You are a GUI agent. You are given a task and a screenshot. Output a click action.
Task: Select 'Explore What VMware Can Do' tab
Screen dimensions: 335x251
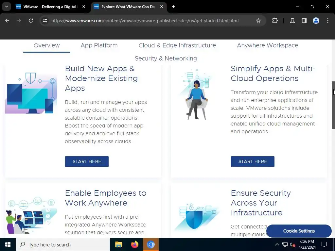point(129,7)
